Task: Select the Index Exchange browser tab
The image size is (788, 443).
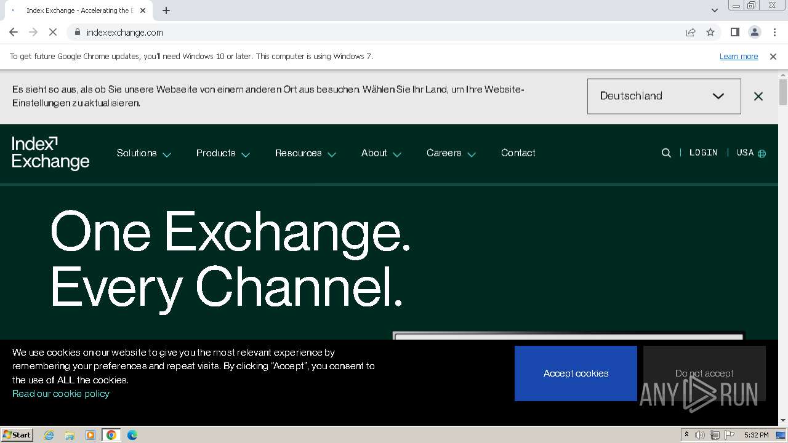Action: 79,10
